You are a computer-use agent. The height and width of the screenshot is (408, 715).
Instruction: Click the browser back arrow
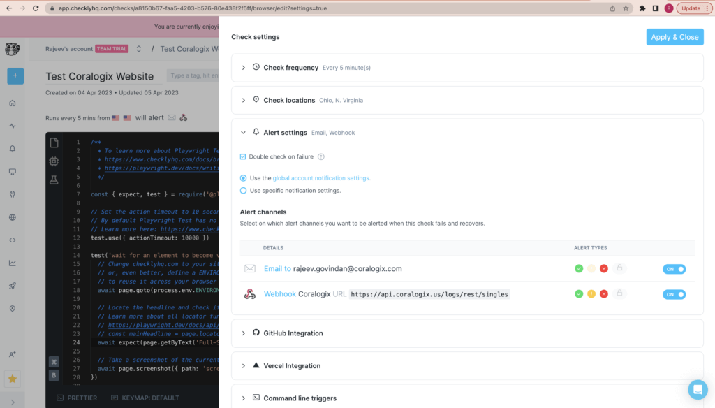tap(9, 8)
